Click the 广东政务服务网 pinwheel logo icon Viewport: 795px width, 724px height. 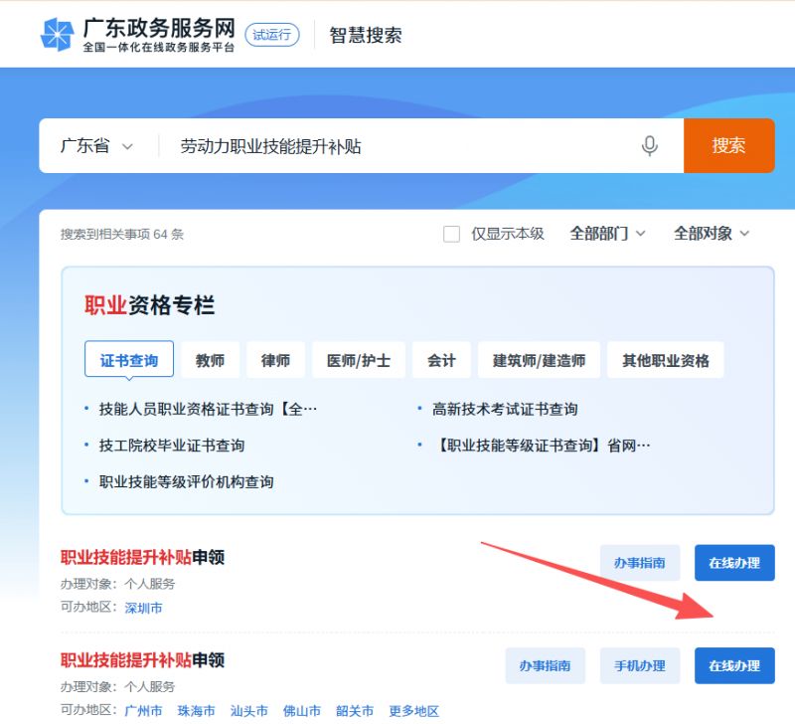tap(57, 34)
